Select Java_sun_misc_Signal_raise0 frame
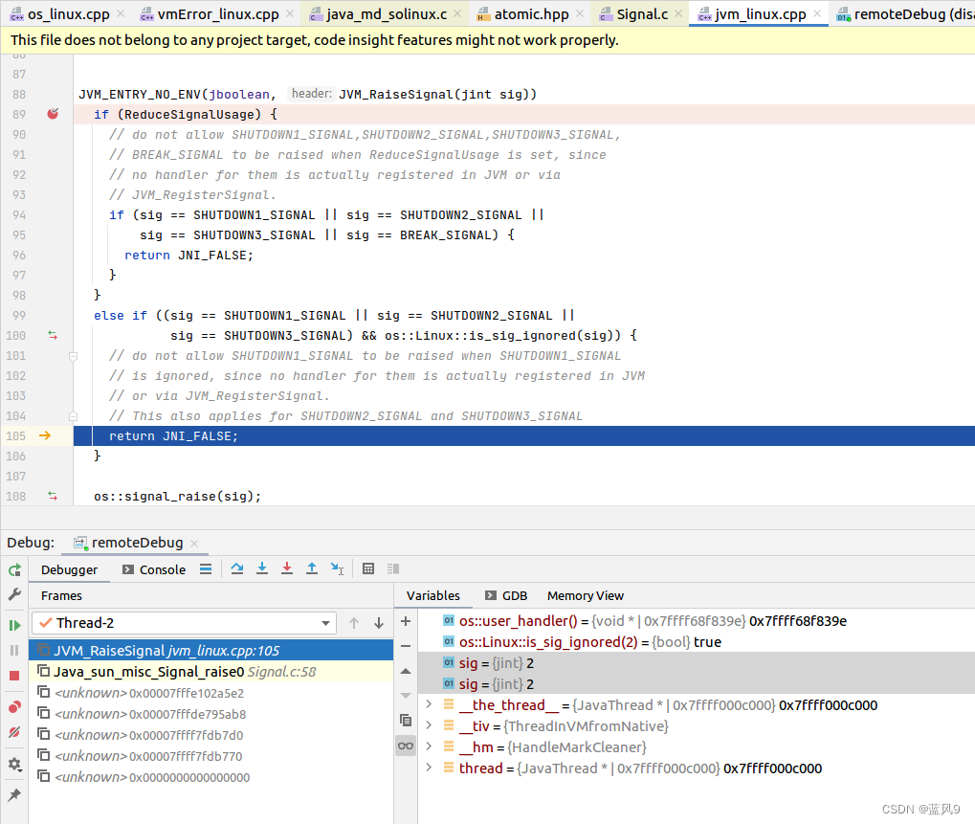The width and height of the screenshot is (975, 824). (211, 672)
